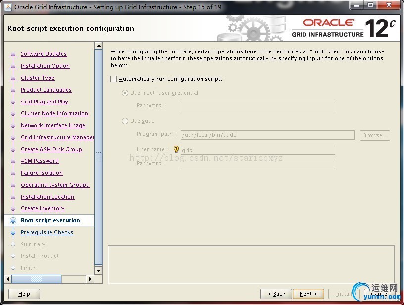Open the Create Inventory step
The width and height of the screenshot is (404, 305).
coord(43,208)
